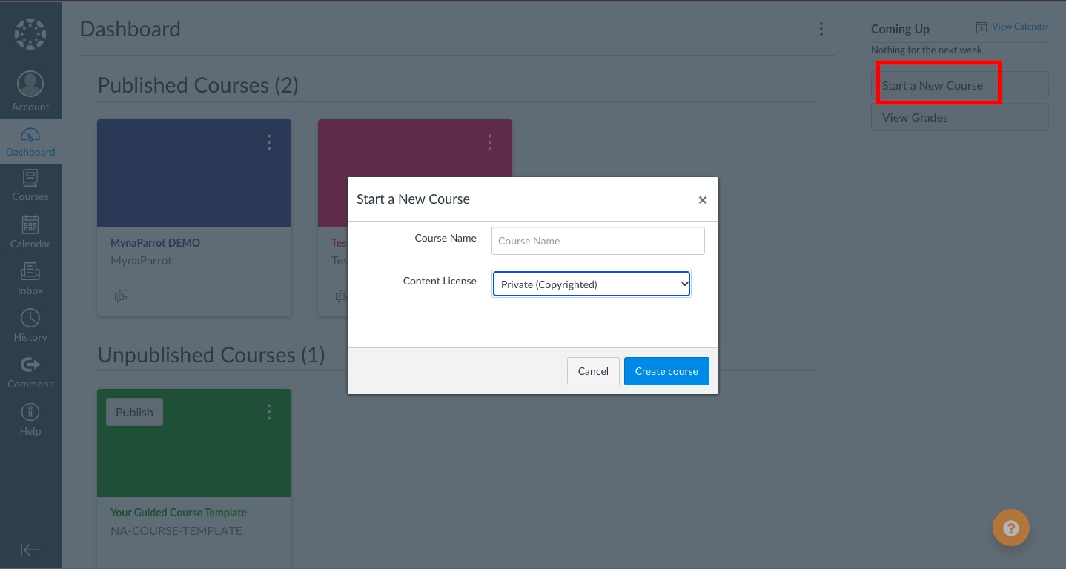Publish the Guided Course Template course
Image resolution: width=1066 pixels, height=569 pixels.
click(134, 412)
